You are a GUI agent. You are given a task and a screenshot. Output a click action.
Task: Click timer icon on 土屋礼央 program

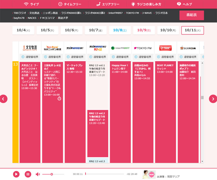click(x=59, y=99)
